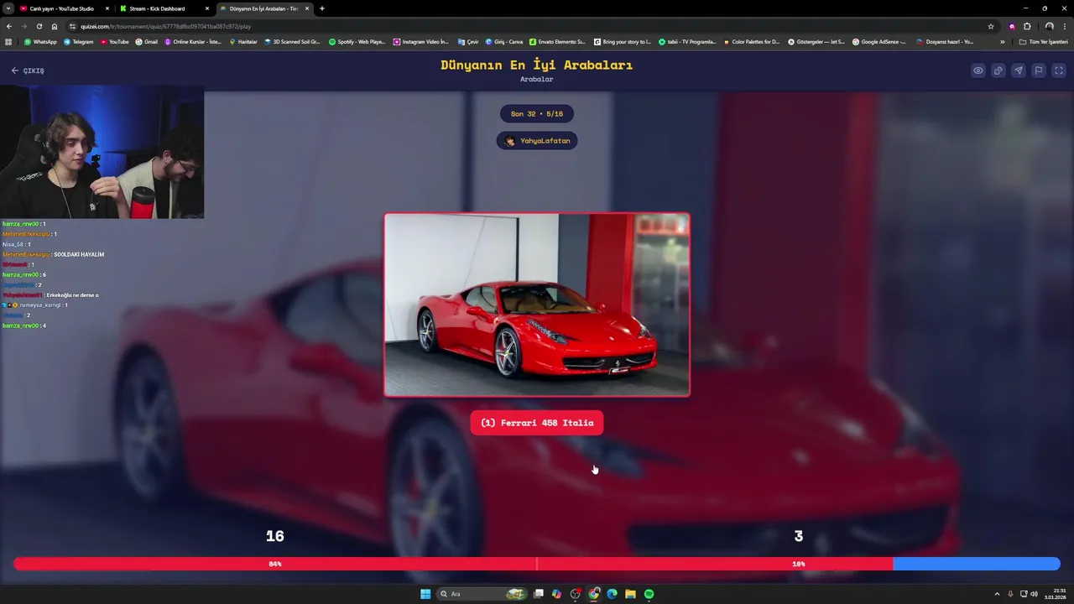Open Copilot from the taskbar
Viewport: 1074px width, 604px height.
(x=556, y=594)
